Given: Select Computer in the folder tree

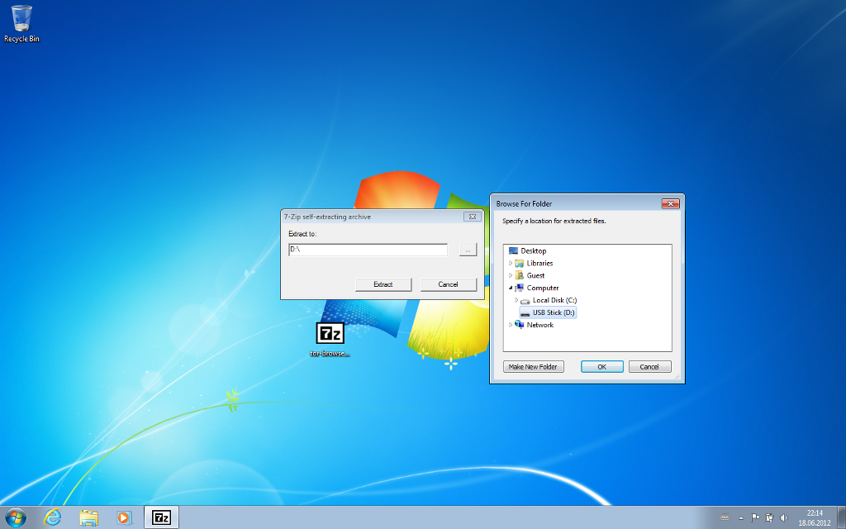Looking at the screenshot, I should [x=536, y=288].
